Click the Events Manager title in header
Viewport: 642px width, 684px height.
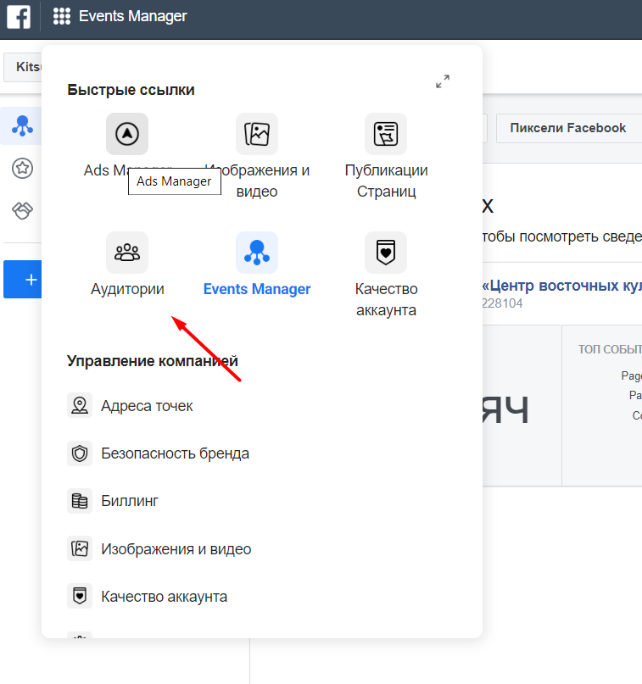coord(132,16)
